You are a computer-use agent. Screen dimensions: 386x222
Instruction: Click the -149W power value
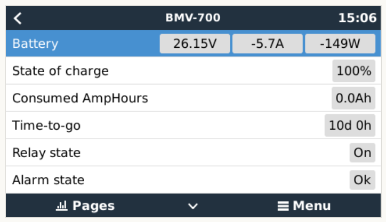pyautogui.click(x=340, y=44)
